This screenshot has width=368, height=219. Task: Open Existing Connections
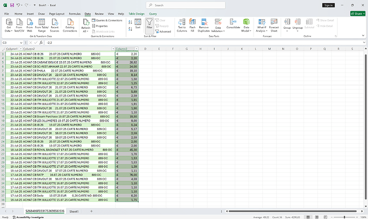(70, 26)
